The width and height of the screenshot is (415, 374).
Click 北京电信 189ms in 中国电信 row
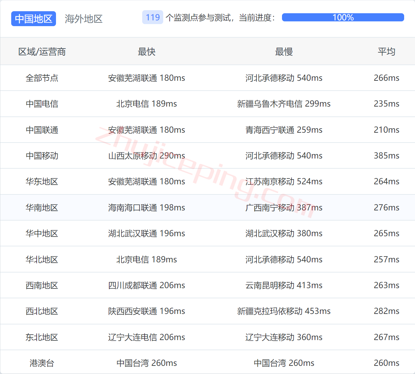[147, 104]
